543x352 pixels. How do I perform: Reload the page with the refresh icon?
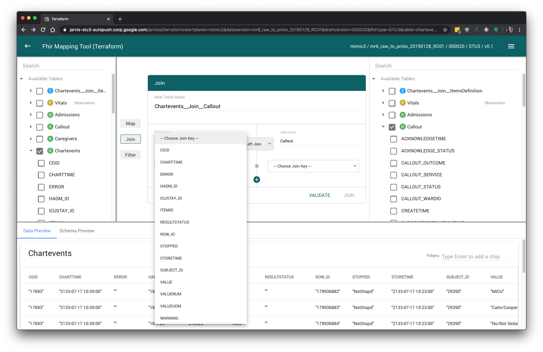43,30
